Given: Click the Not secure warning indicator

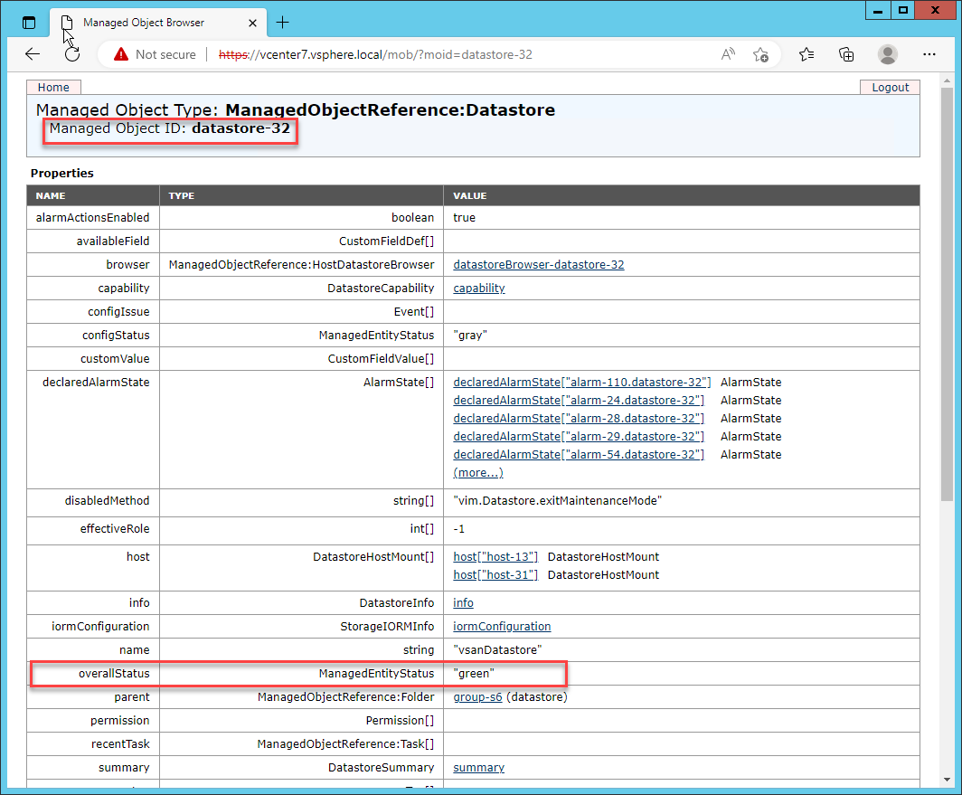Looking at the screenshot, I should coord(155,54).
